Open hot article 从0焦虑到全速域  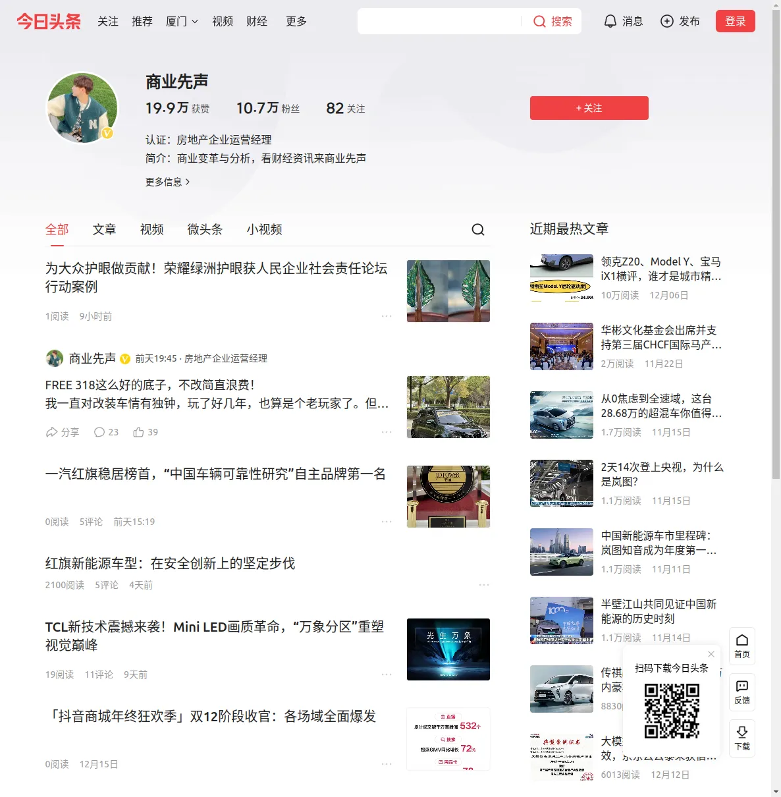pyautogui.click(x=661, y=406)
